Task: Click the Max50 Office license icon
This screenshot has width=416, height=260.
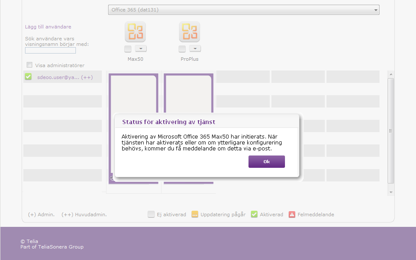Action: click(135, 31)
